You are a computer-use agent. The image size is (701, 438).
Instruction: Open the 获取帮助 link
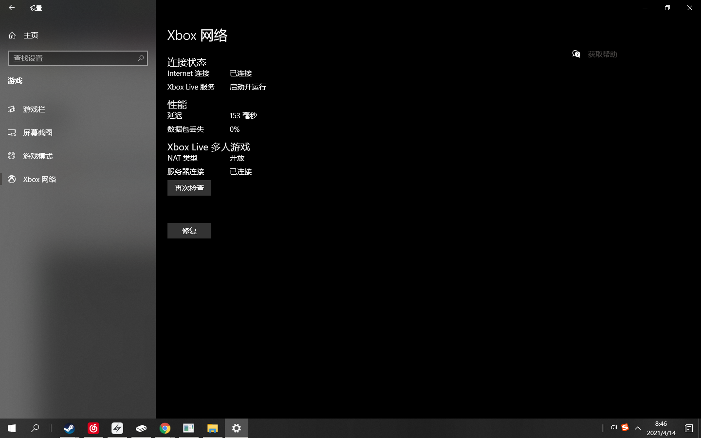[x=602, y=54]
